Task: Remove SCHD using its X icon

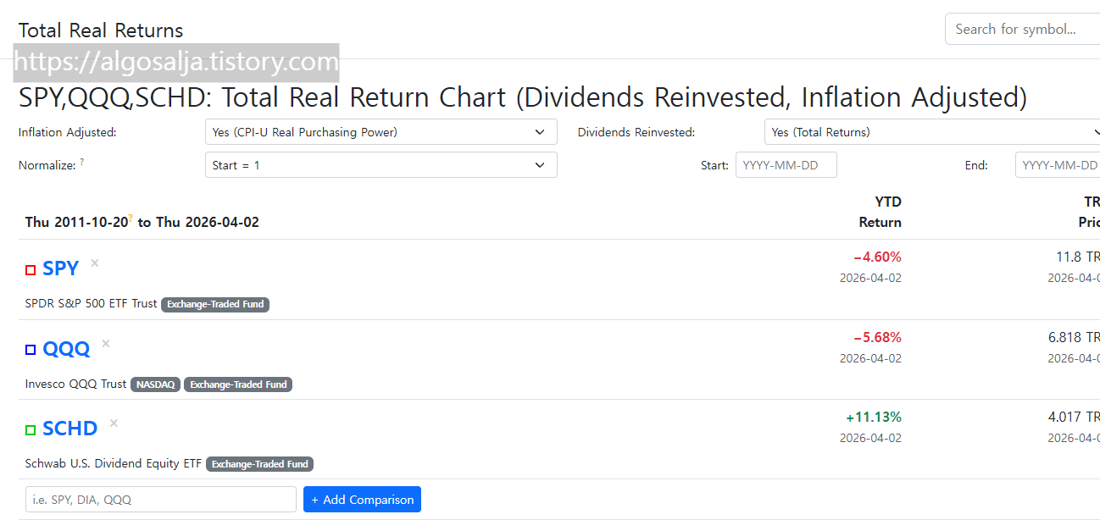Action: pyautogui.click(x=113, y=423)
